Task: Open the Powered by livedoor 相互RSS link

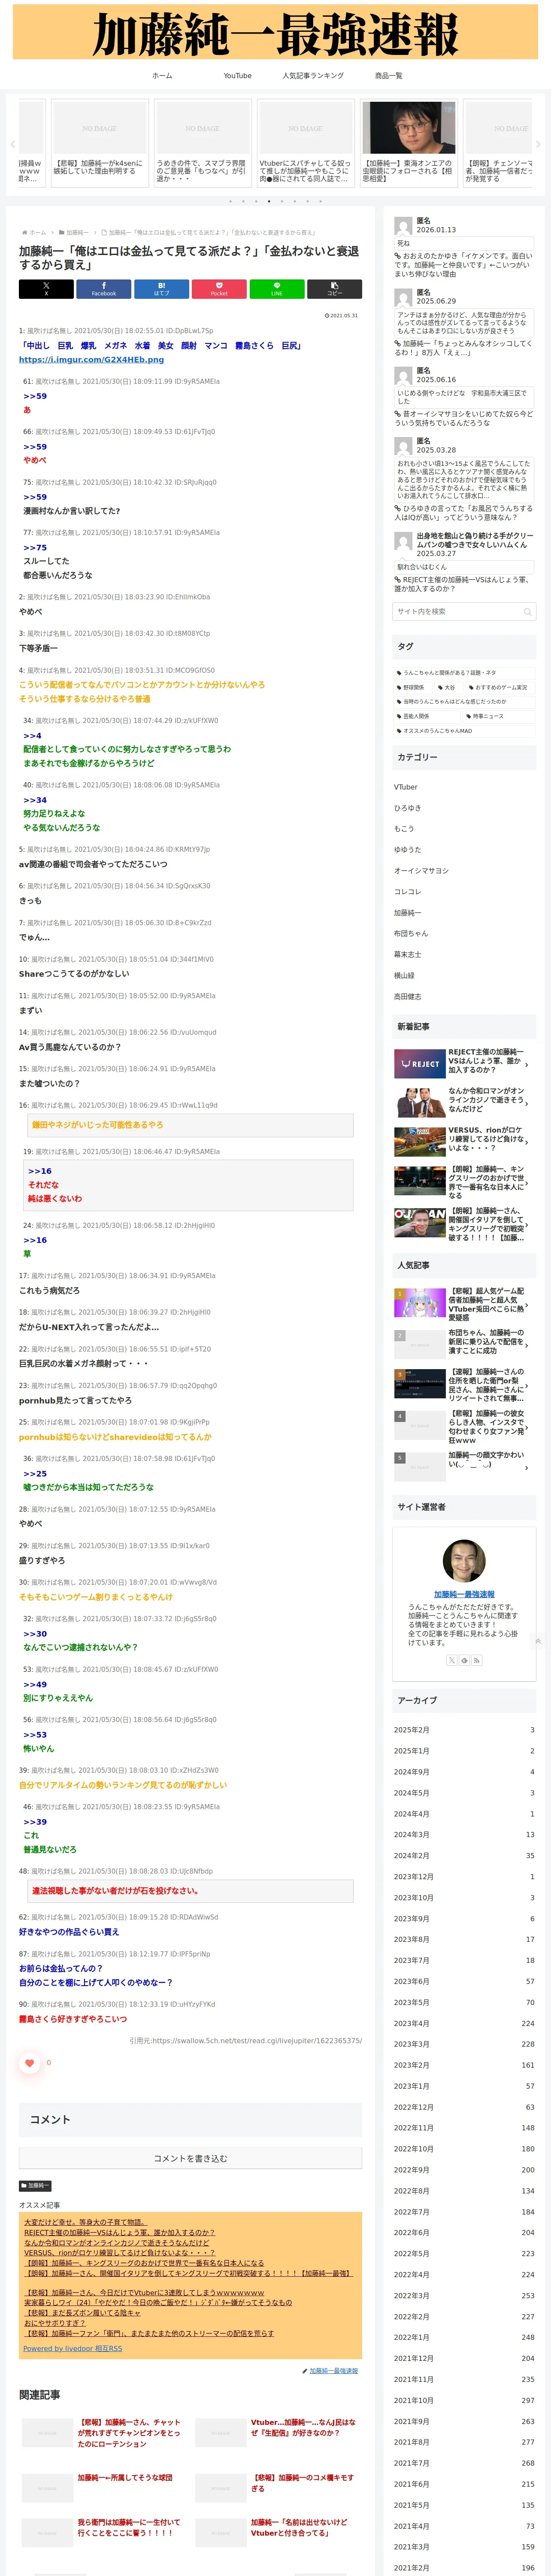Action: (x=73, y=2348)
